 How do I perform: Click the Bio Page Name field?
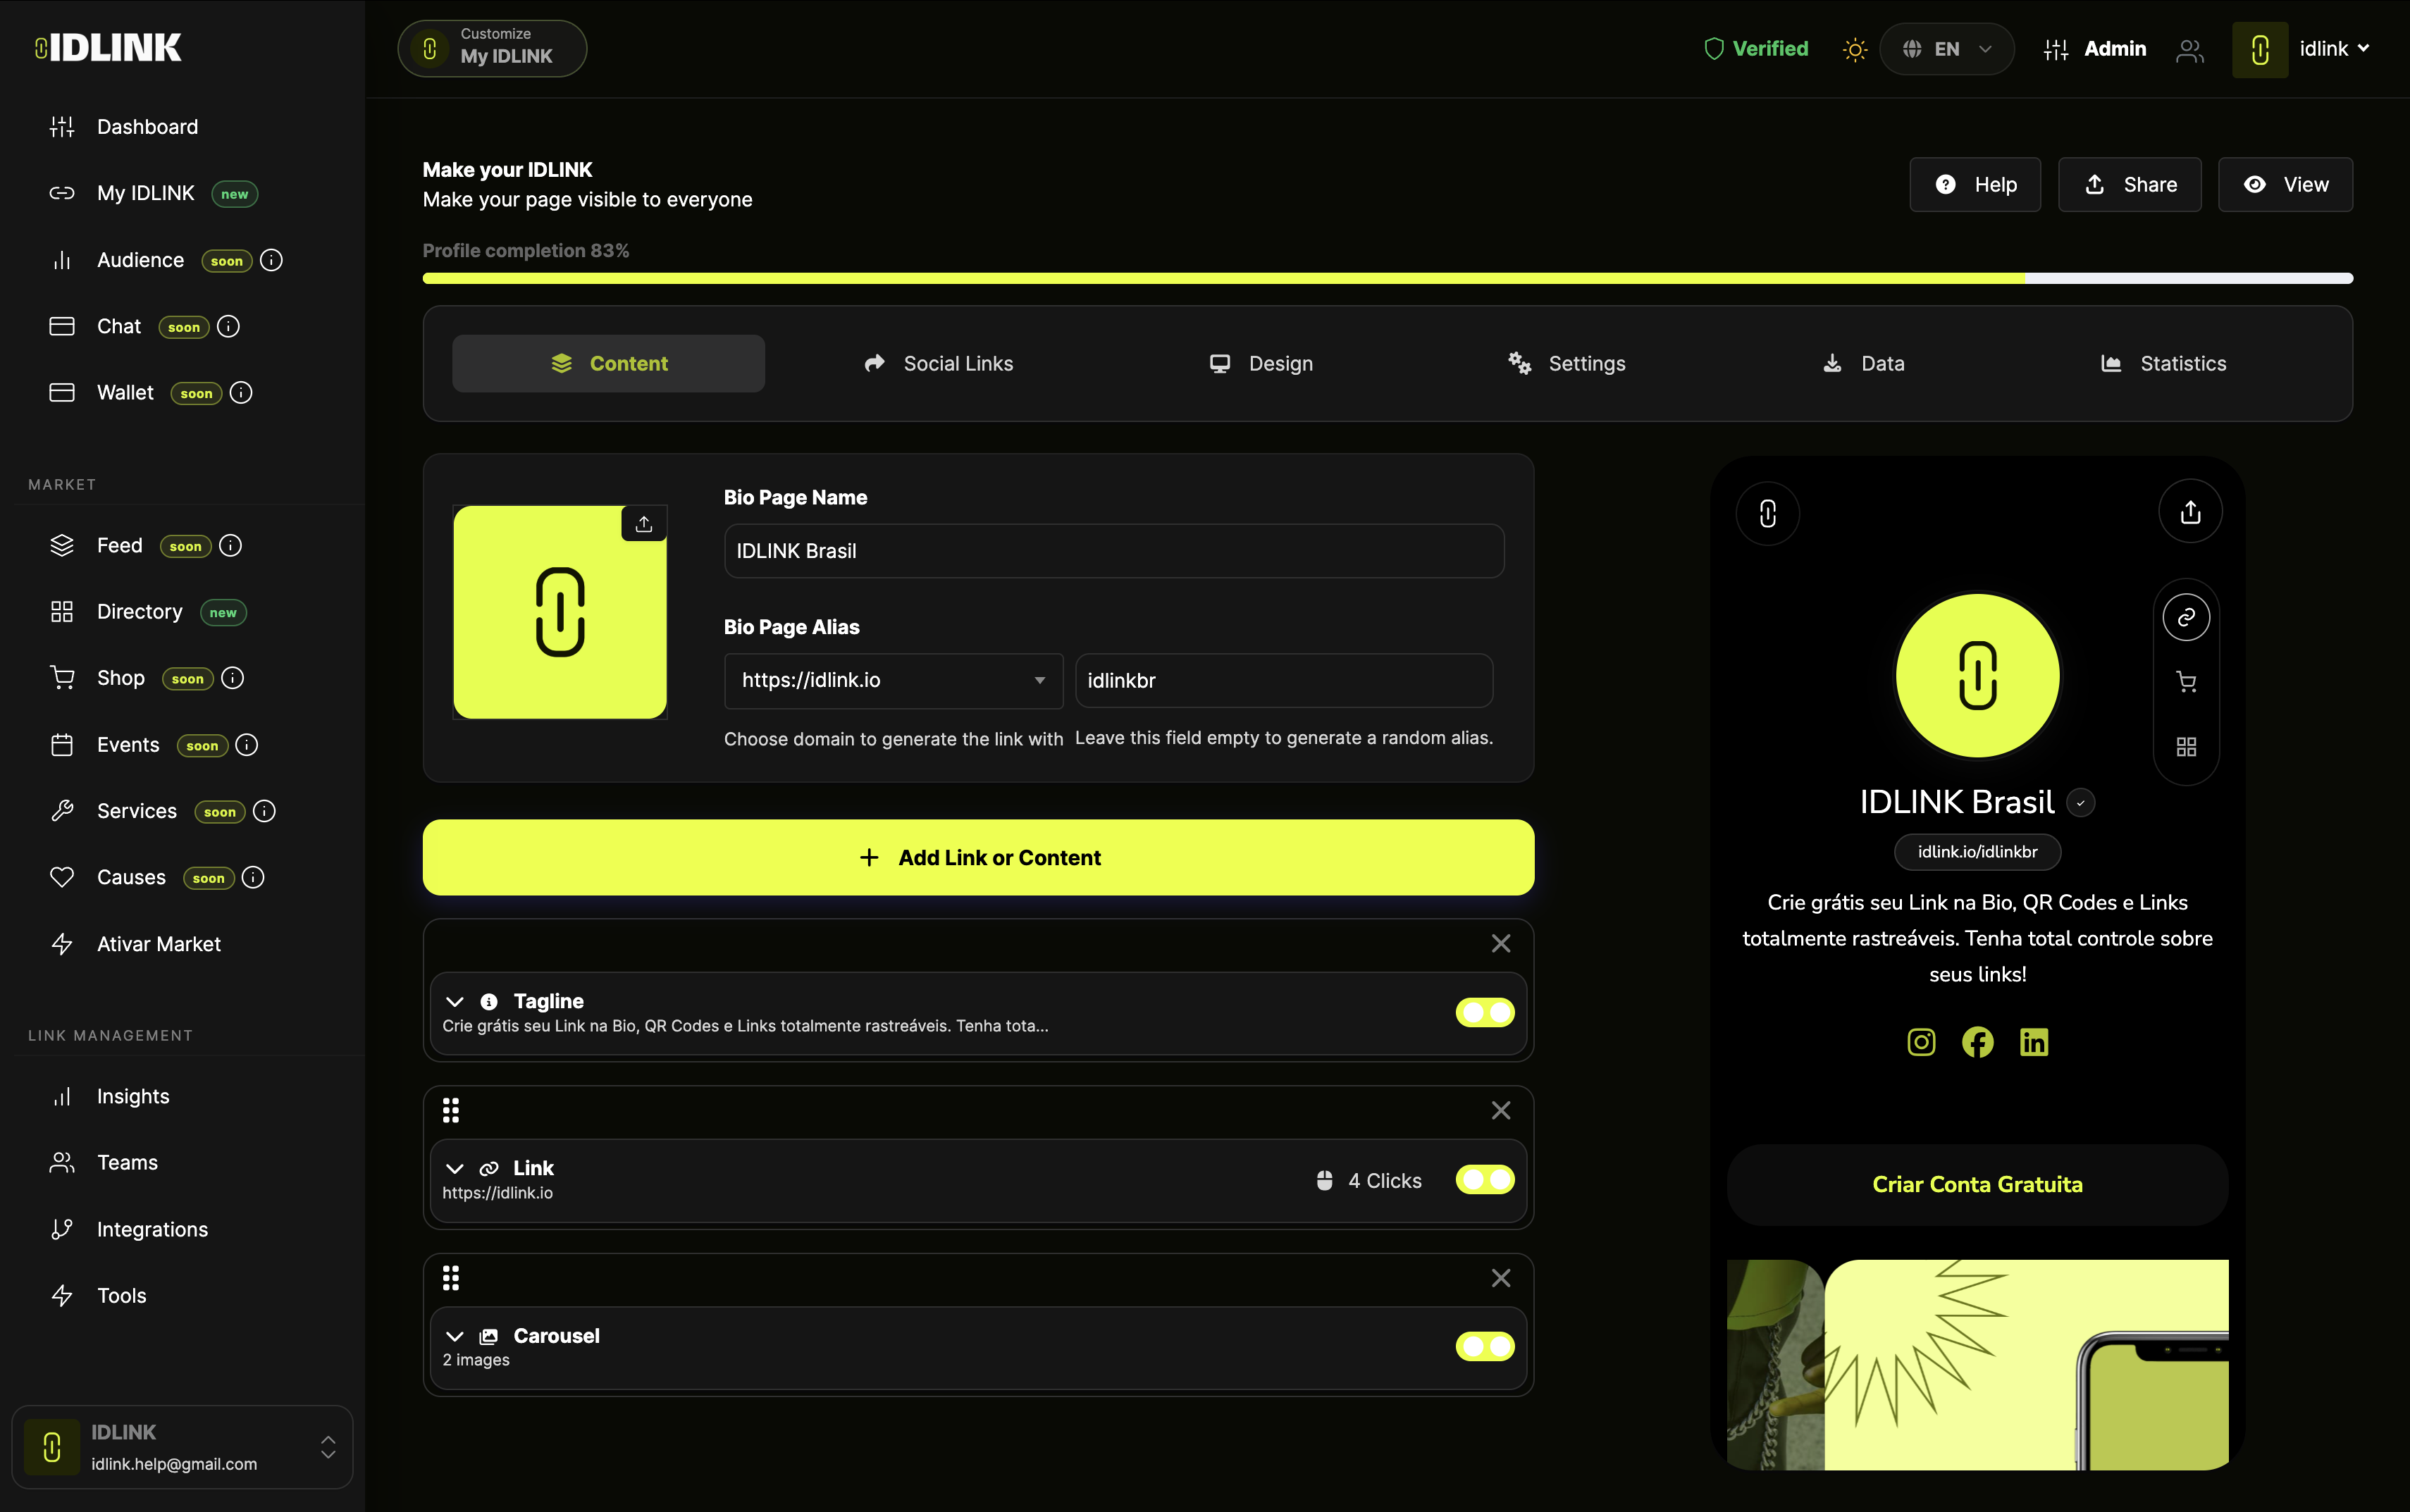(x=1113, y=551)
